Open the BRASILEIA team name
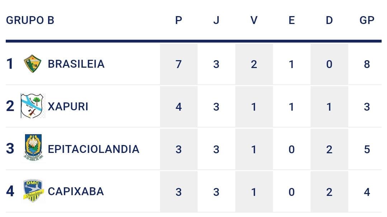The image size is (387, 217). click(x=76, y=64)
